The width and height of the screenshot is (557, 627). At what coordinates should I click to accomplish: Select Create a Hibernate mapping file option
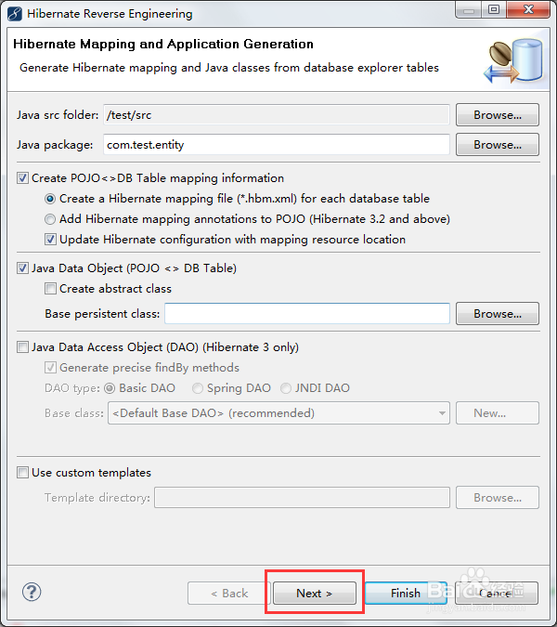coord(51,199)
